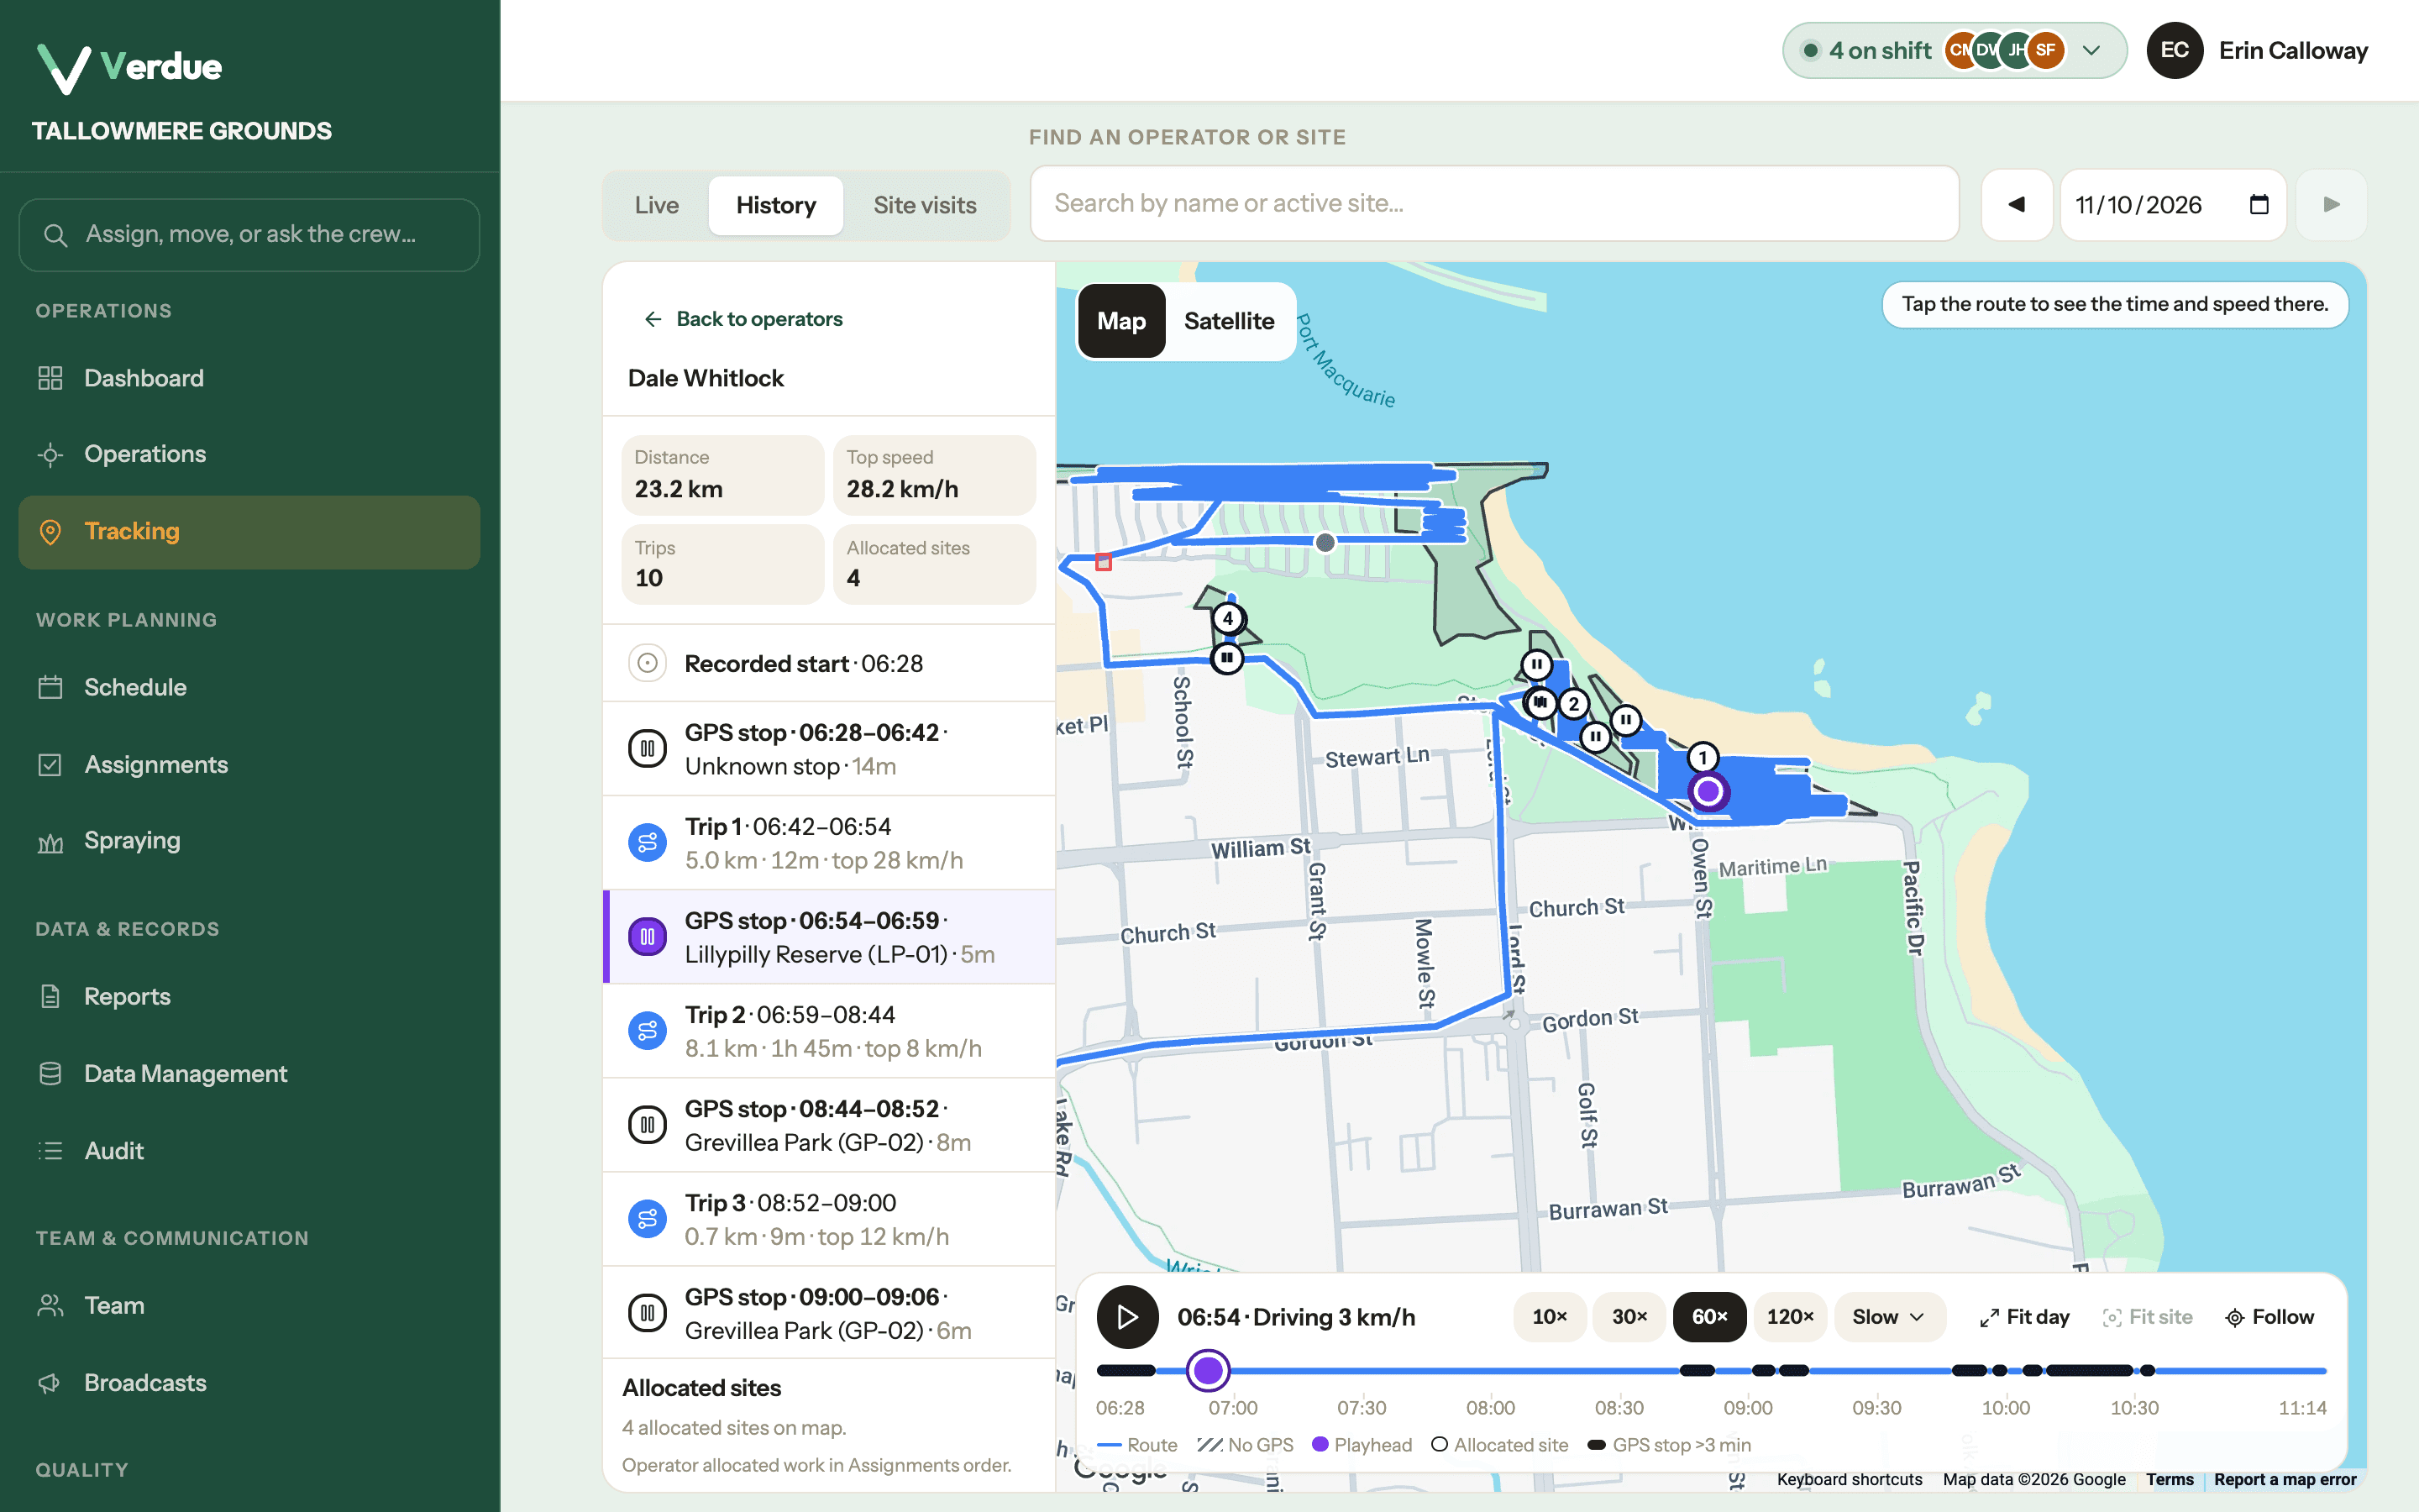2419x1512 pixels.
Task: Switch to the Live tab
Action: pos(657,205)
